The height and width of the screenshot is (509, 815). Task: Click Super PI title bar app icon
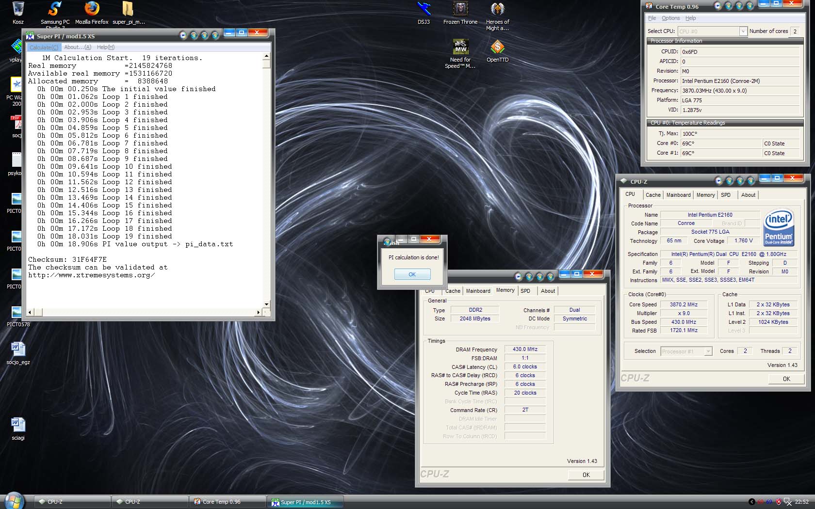(30, 35)
